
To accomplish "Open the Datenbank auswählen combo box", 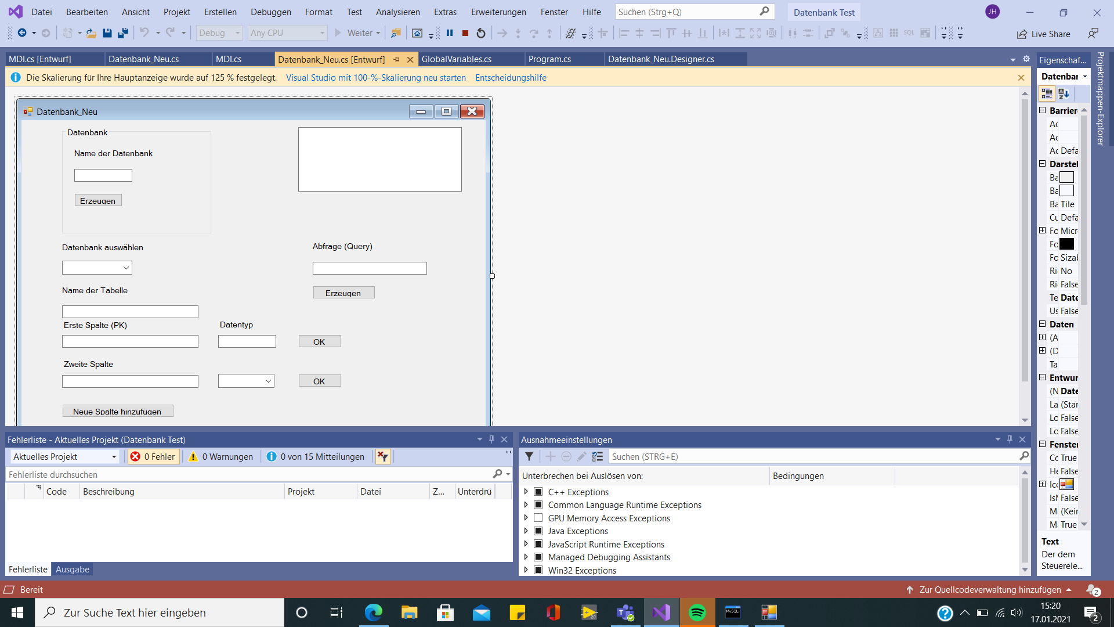I will 126,268.
